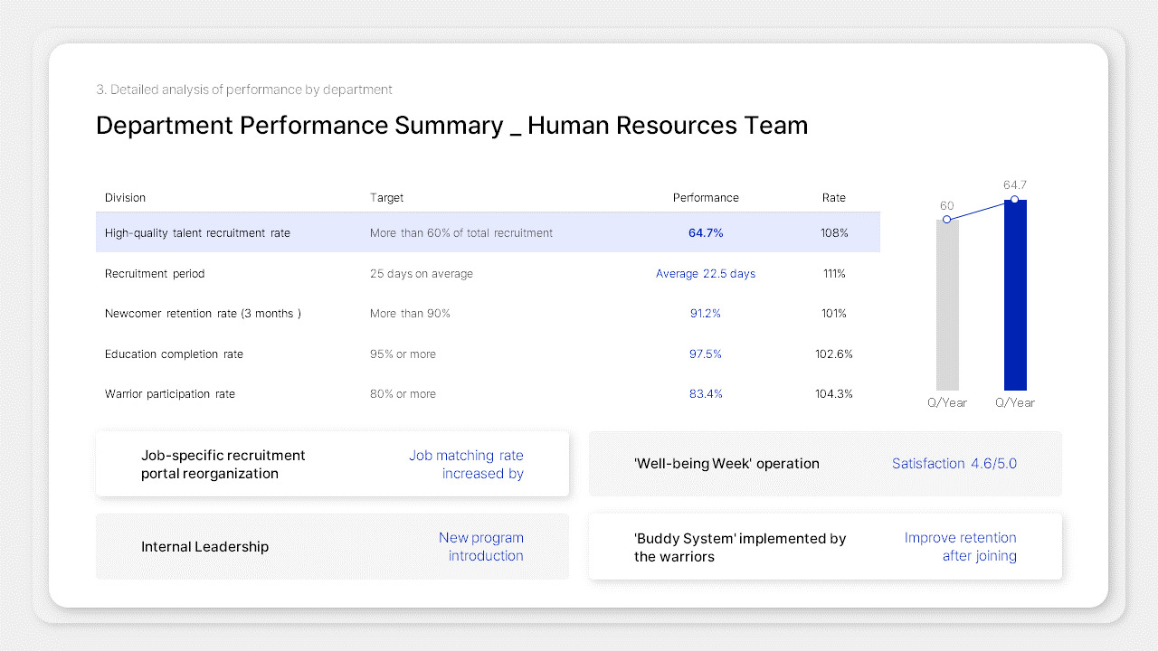This screenshot has width=1158, height=651.
Task: Click the 91.2% retention figure
Action: tap(706, 313)
